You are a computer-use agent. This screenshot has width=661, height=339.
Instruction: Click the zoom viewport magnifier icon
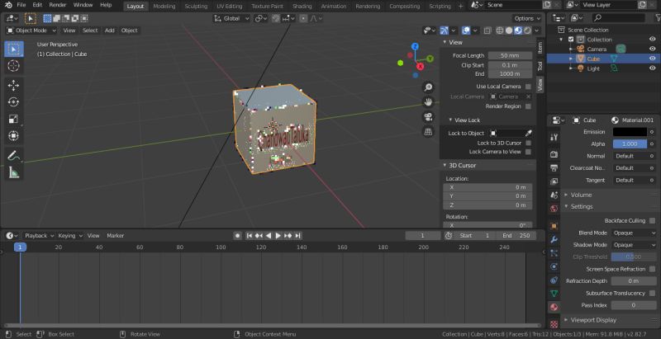(428, 87)
